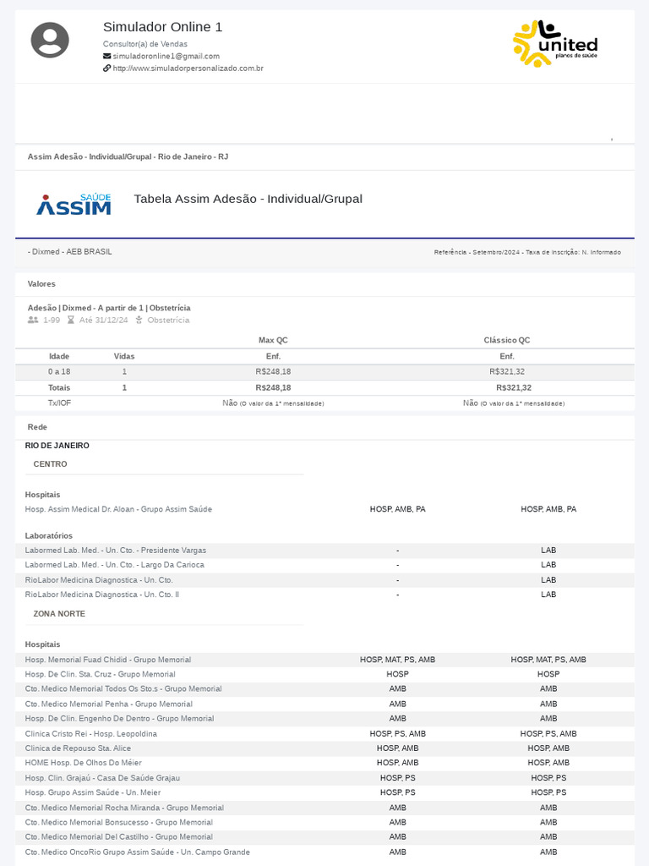Open the simuladoronline1@gmail.com email link

pos(166,56)
